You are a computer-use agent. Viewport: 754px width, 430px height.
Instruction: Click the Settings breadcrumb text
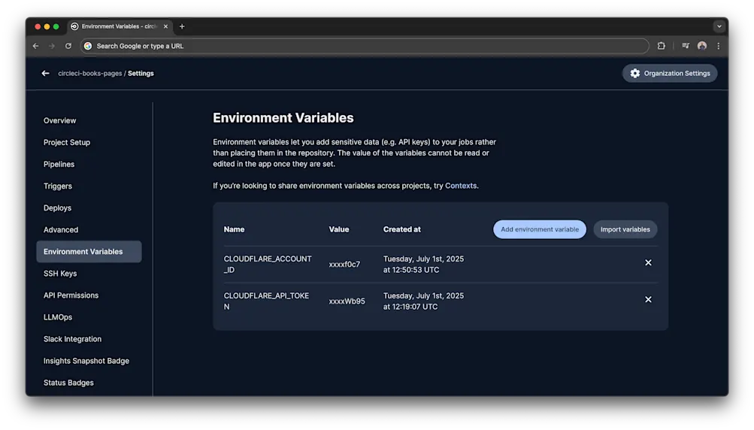[x=141, y=73]
